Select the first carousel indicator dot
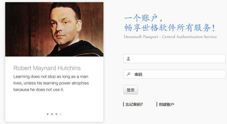The height and width of the screenshot is (124, 227). pos(48,114)
